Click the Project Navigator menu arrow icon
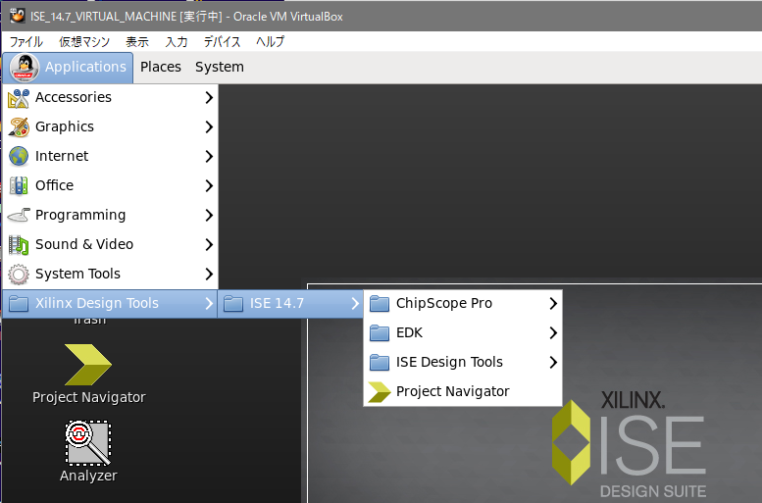Image resolution: width=762 pixels, height=503 pixels. (x=380, y=391)
